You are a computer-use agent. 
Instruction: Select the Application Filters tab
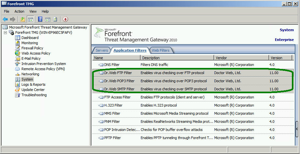point(130,50)
